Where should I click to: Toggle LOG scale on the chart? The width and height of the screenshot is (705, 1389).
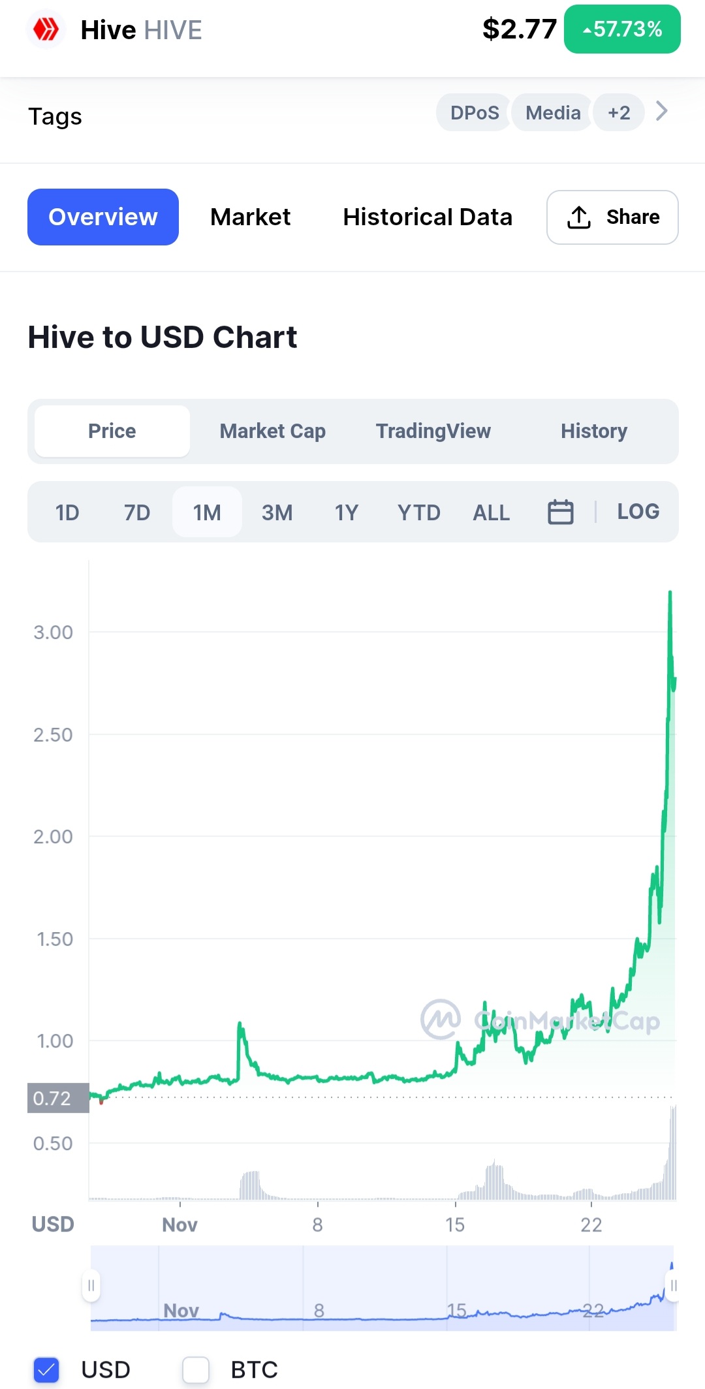pyautogui.click(x=638, y=511)
